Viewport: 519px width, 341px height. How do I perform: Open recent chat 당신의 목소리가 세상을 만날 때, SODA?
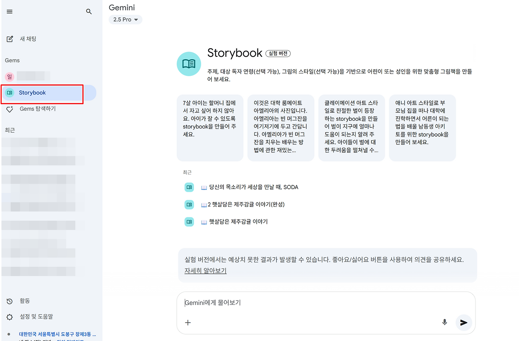[x=249, y=187]
